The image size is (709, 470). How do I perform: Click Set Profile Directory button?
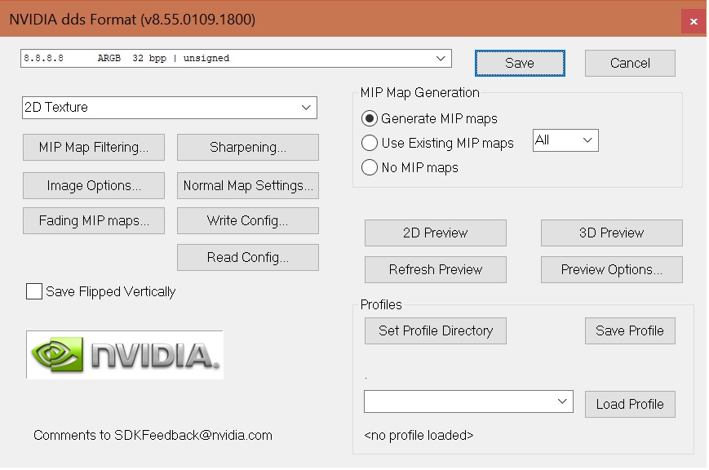click(x=436, y=330)
